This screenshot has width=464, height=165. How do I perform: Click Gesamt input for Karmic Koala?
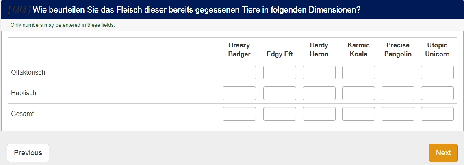pos(358,114)
